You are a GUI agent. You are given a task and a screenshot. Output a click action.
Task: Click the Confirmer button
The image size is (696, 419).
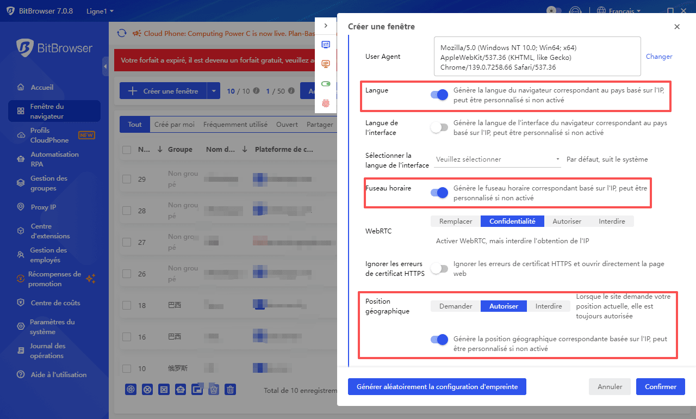(x=660, y=386)
